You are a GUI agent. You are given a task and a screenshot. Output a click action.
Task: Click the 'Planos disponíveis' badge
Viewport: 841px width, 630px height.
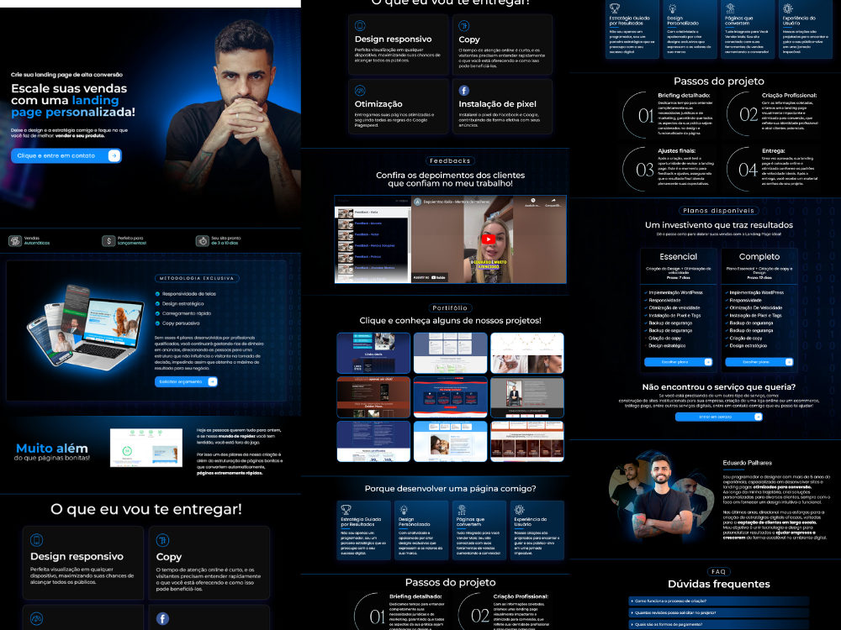click(x=719, y=211)
